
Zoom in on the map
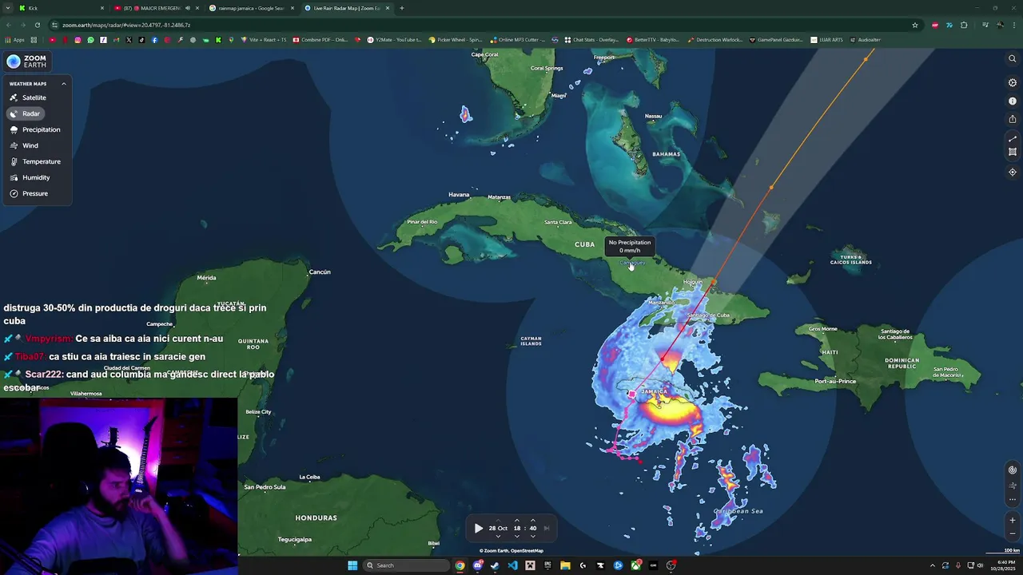tap(1013, 520)
